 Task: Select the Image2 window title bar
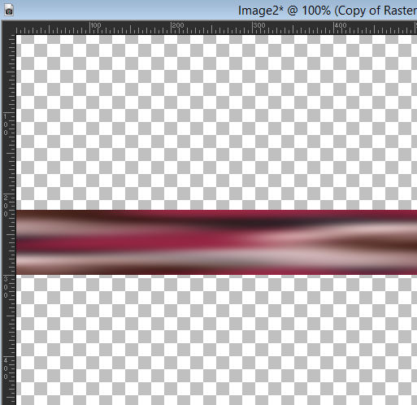(x=208, y=10)
